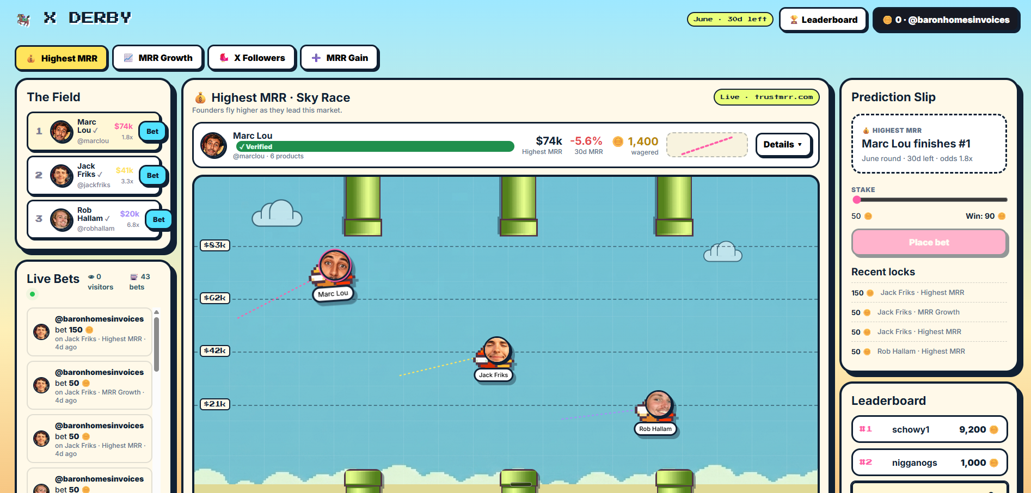Viewport: 1031px width, 493px height.
Task: Open the Leaderboard button in header
Action: click(824, 20)
